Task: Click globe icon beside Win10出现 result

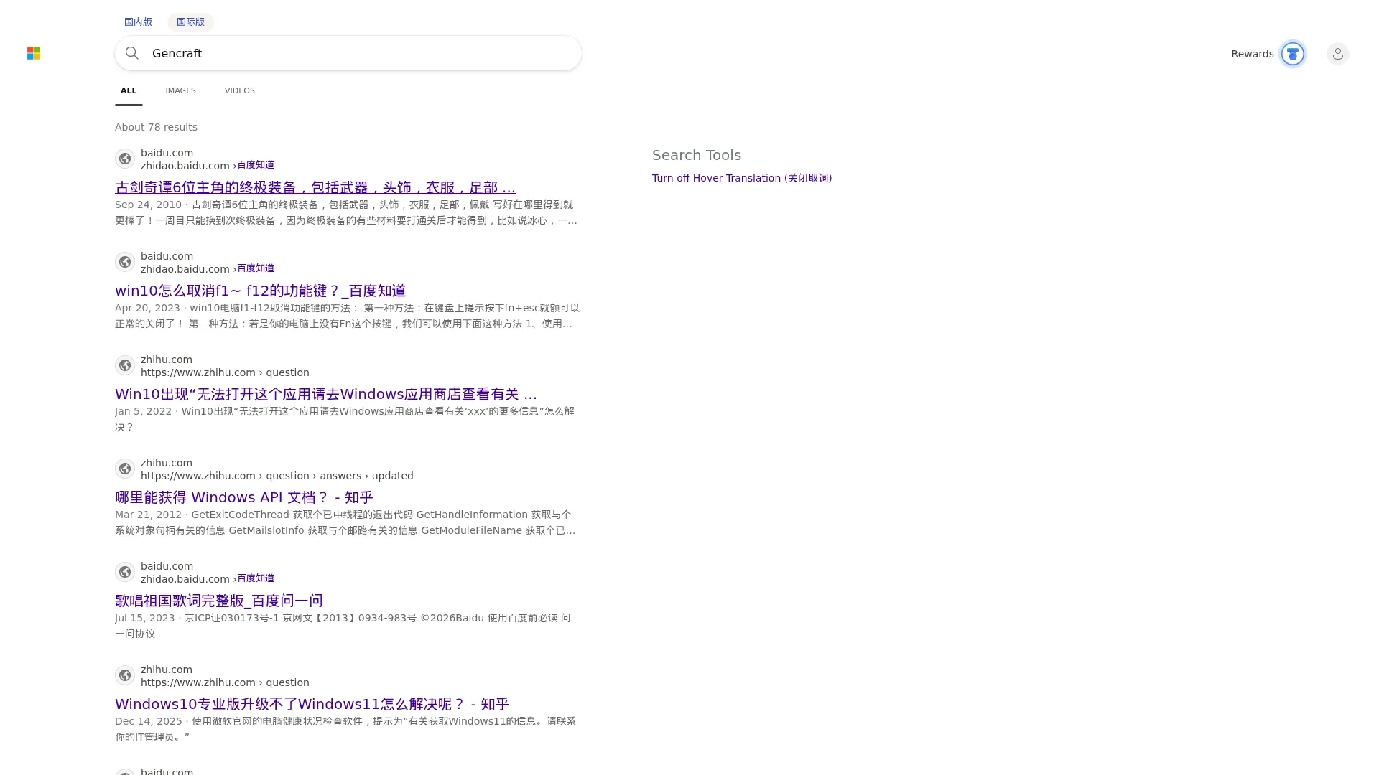Action: point(125,365)
